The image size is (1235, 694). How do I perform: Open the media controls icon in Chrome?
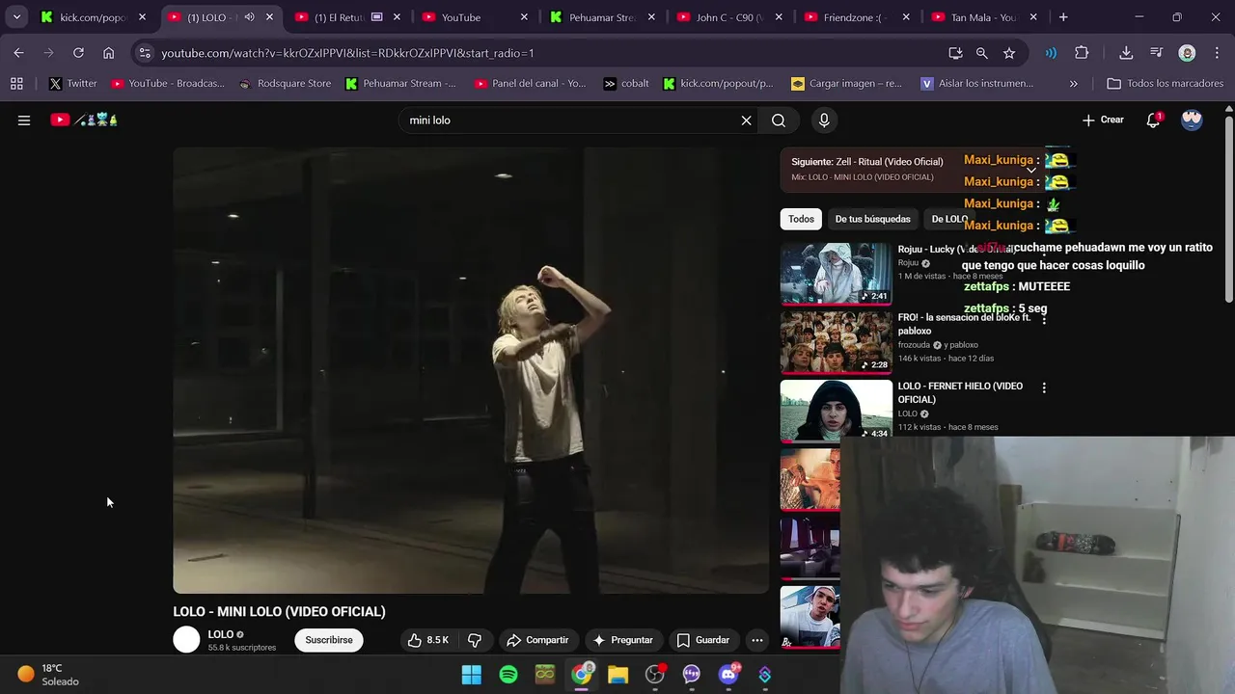click(x=1156, y=53)
